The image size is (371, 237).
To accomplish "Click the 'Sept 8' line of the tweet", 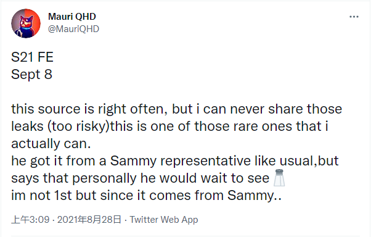I will [31, 75].
